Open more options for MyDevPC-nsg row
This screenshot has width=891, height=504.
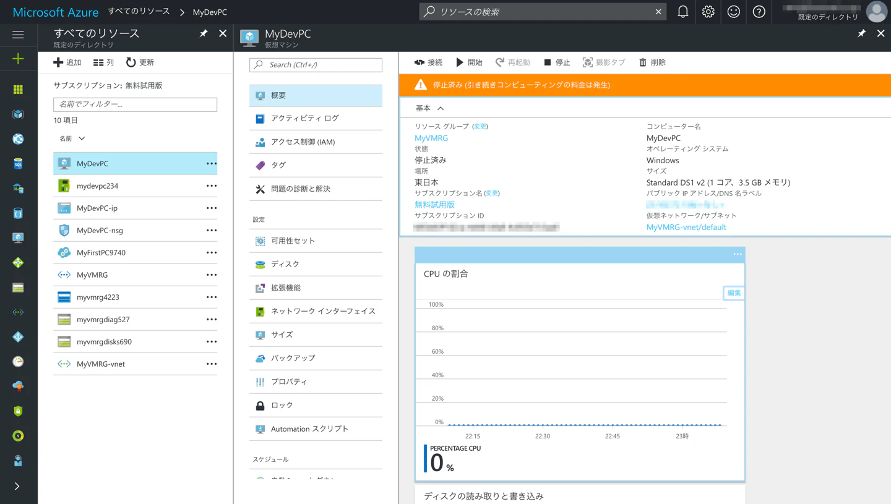211,231
